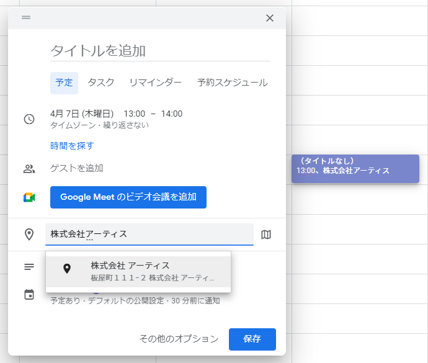Image resolution: width=428 pixels, height=363 pixels.
Task: Open 予定あり・デフォルトの公開設定 settings line
Action: coord(135,301)
